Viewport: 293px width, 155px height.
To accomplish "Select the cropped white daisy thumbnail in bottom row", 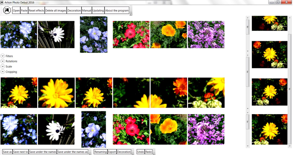I will point(56,129).
